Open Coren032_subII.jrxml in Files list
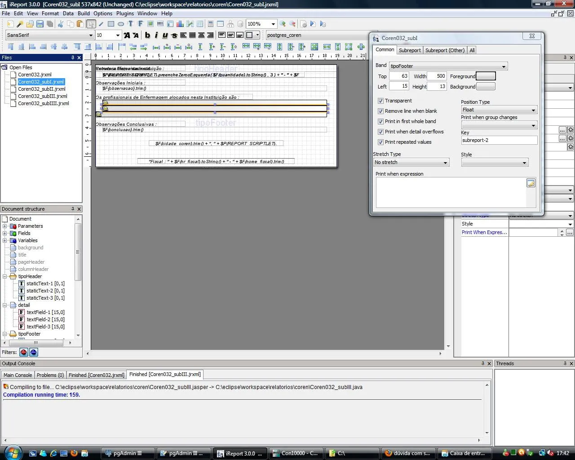 (41, 89)
